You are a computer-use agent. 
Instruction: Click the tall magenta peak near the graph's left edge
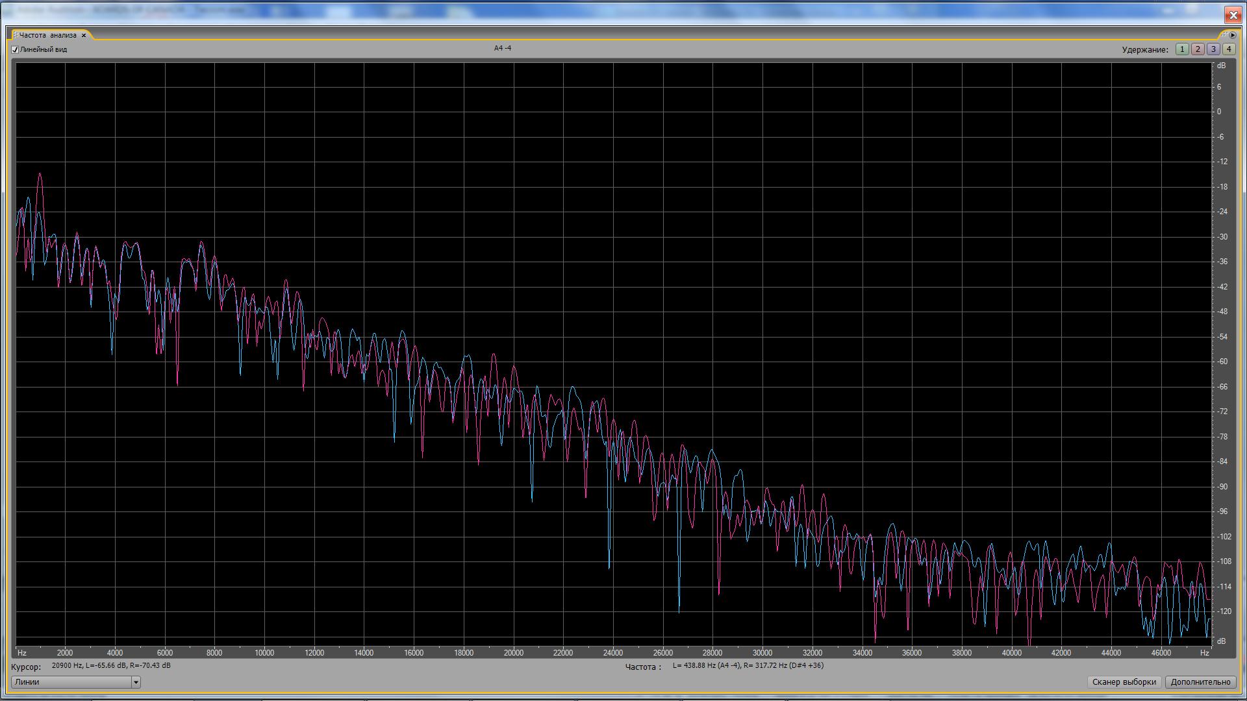point(40,175)
